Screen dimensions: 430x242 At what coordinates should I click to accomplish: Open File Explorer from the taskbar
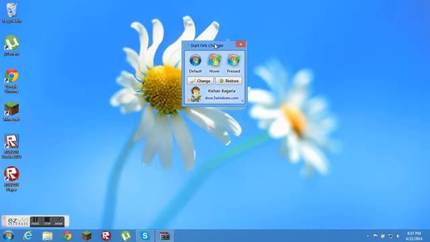(48, 236)
